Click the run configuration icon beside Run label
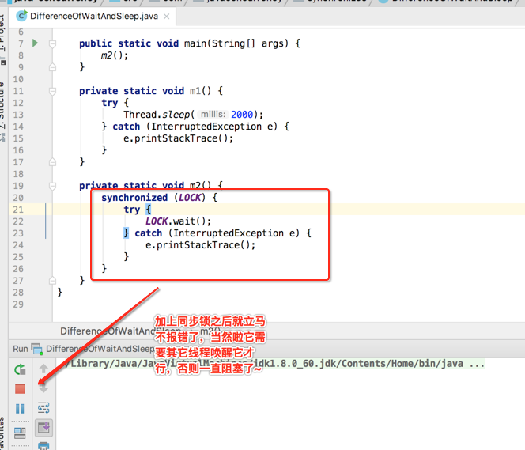Screen dimensions: 525x450 point(37,349)
